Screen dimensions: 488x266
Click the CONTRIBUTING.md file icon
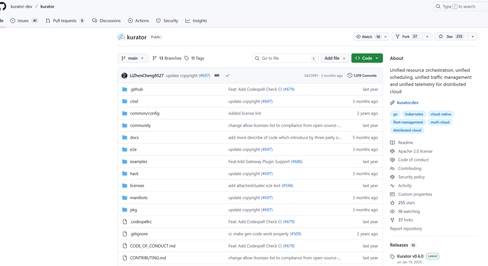125,258
